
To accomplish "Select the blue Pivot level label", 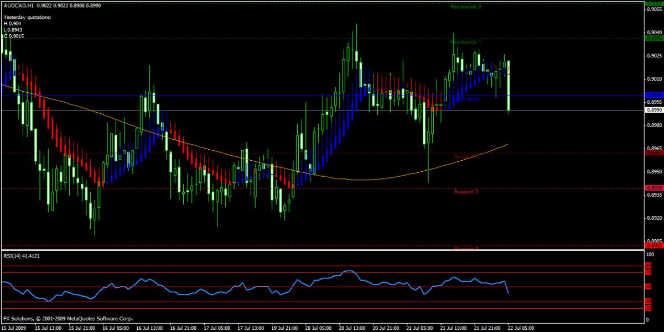I will [466, 99].
